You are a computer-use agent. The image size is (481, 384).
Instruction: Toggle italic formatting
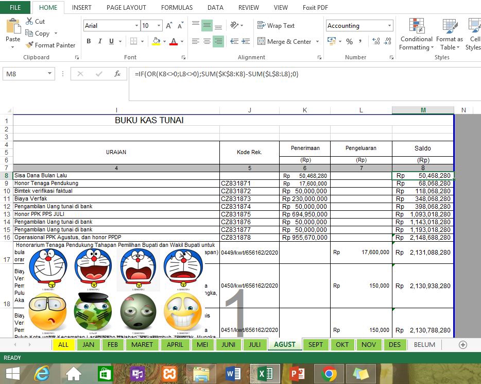(x=99, y=41)
